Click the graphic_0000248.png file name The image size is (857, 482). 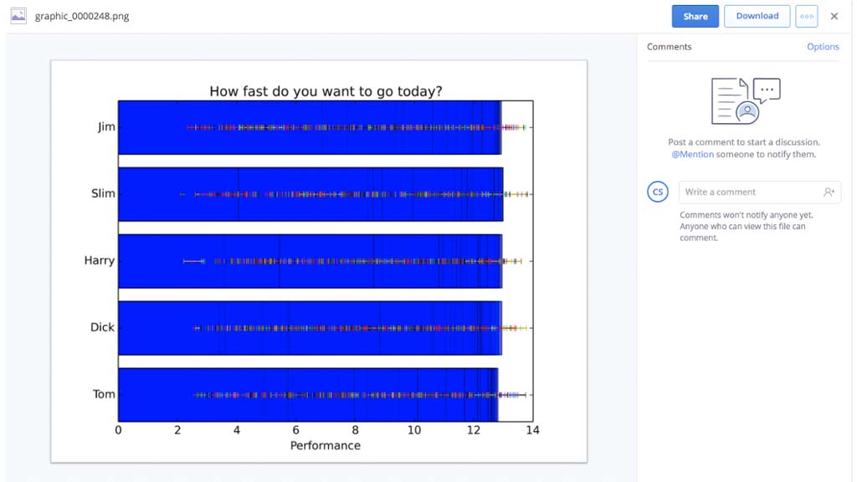pyautogui.click(x=82, y=16)
